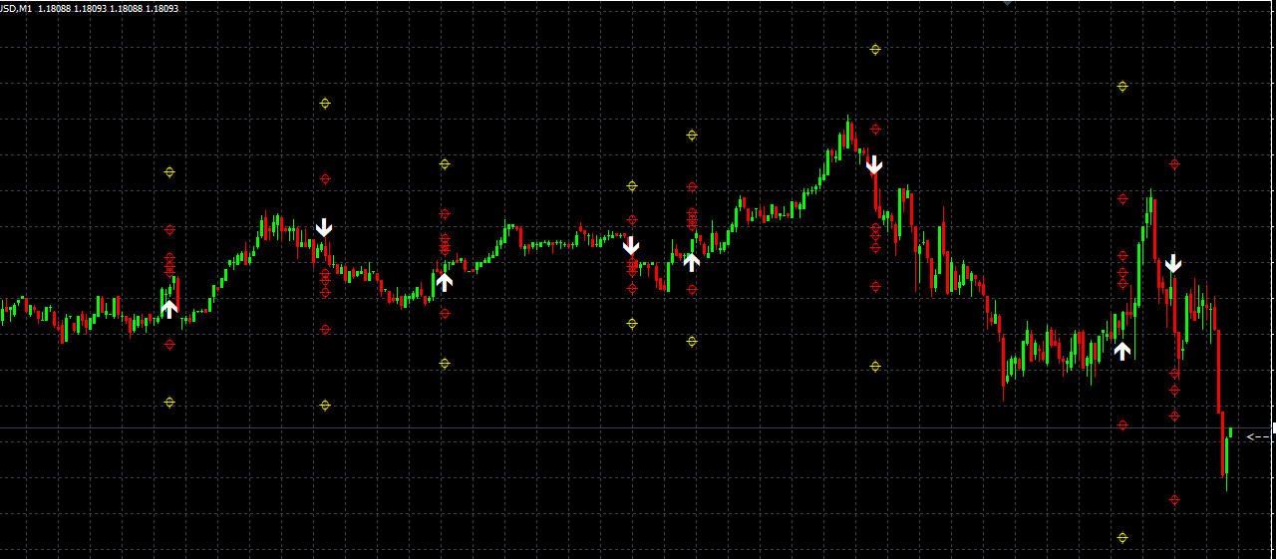Click the white current price tag on the price scale

[x=1273, y=427]
